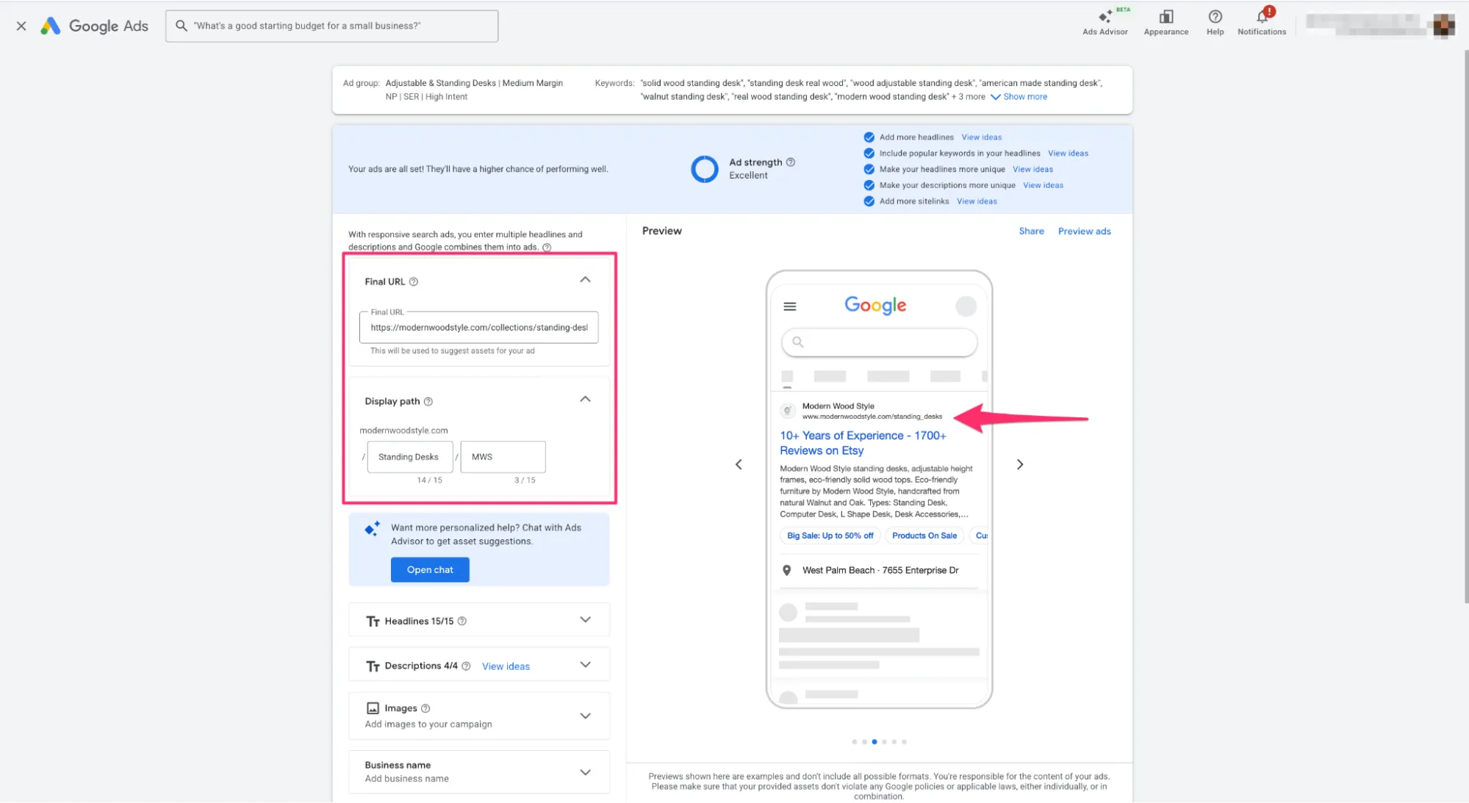Collapse the Display path section
The image size is (1469, 803).
(x=585, y=399)
